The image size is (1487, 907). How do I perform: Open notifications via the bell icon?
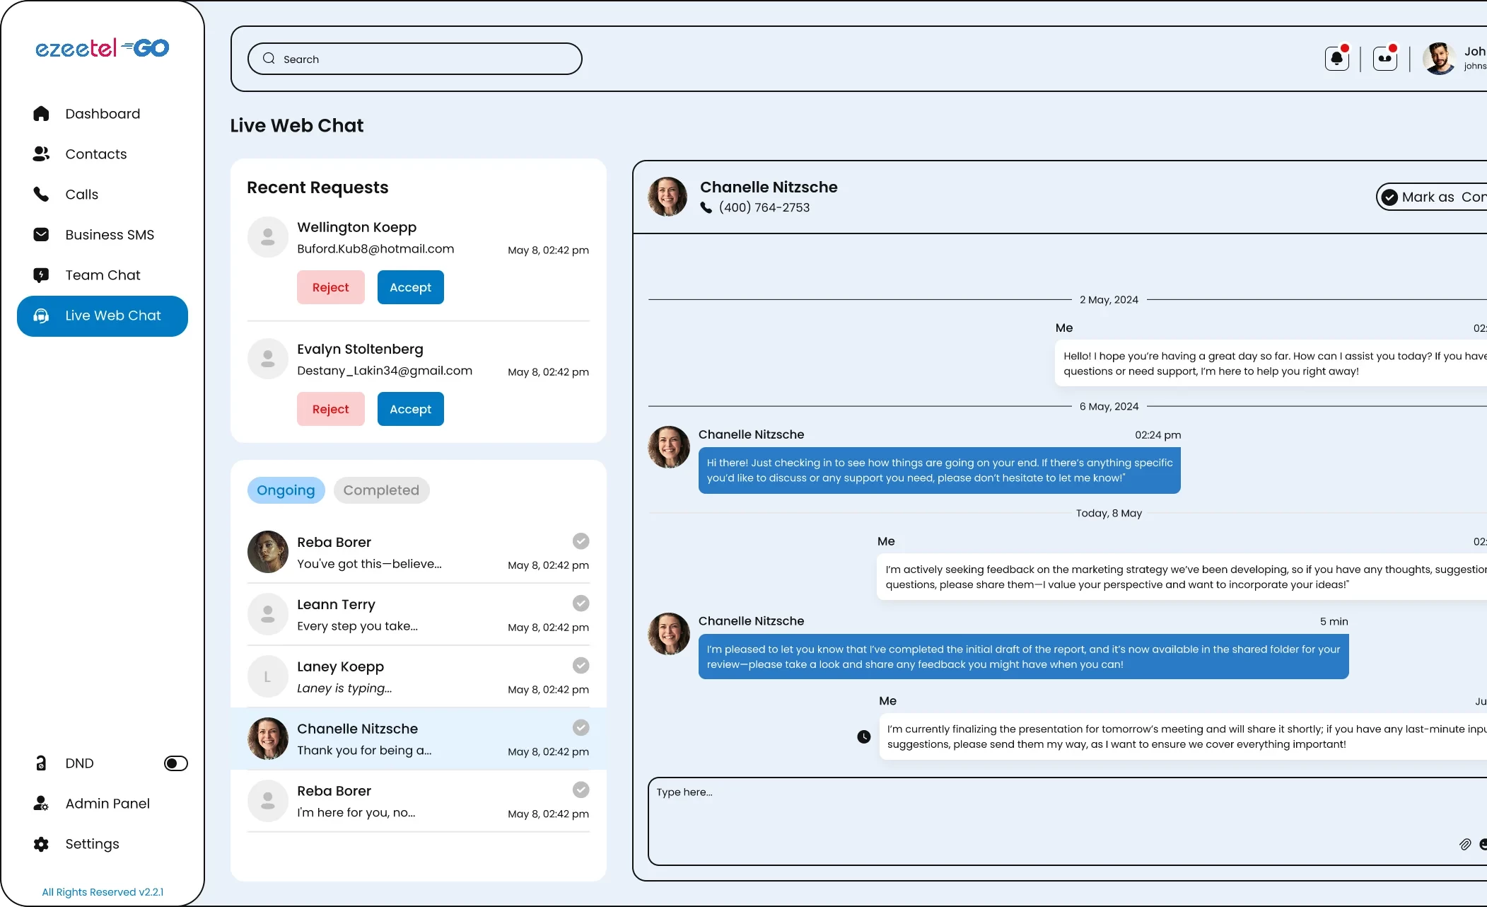[1336, 58]
